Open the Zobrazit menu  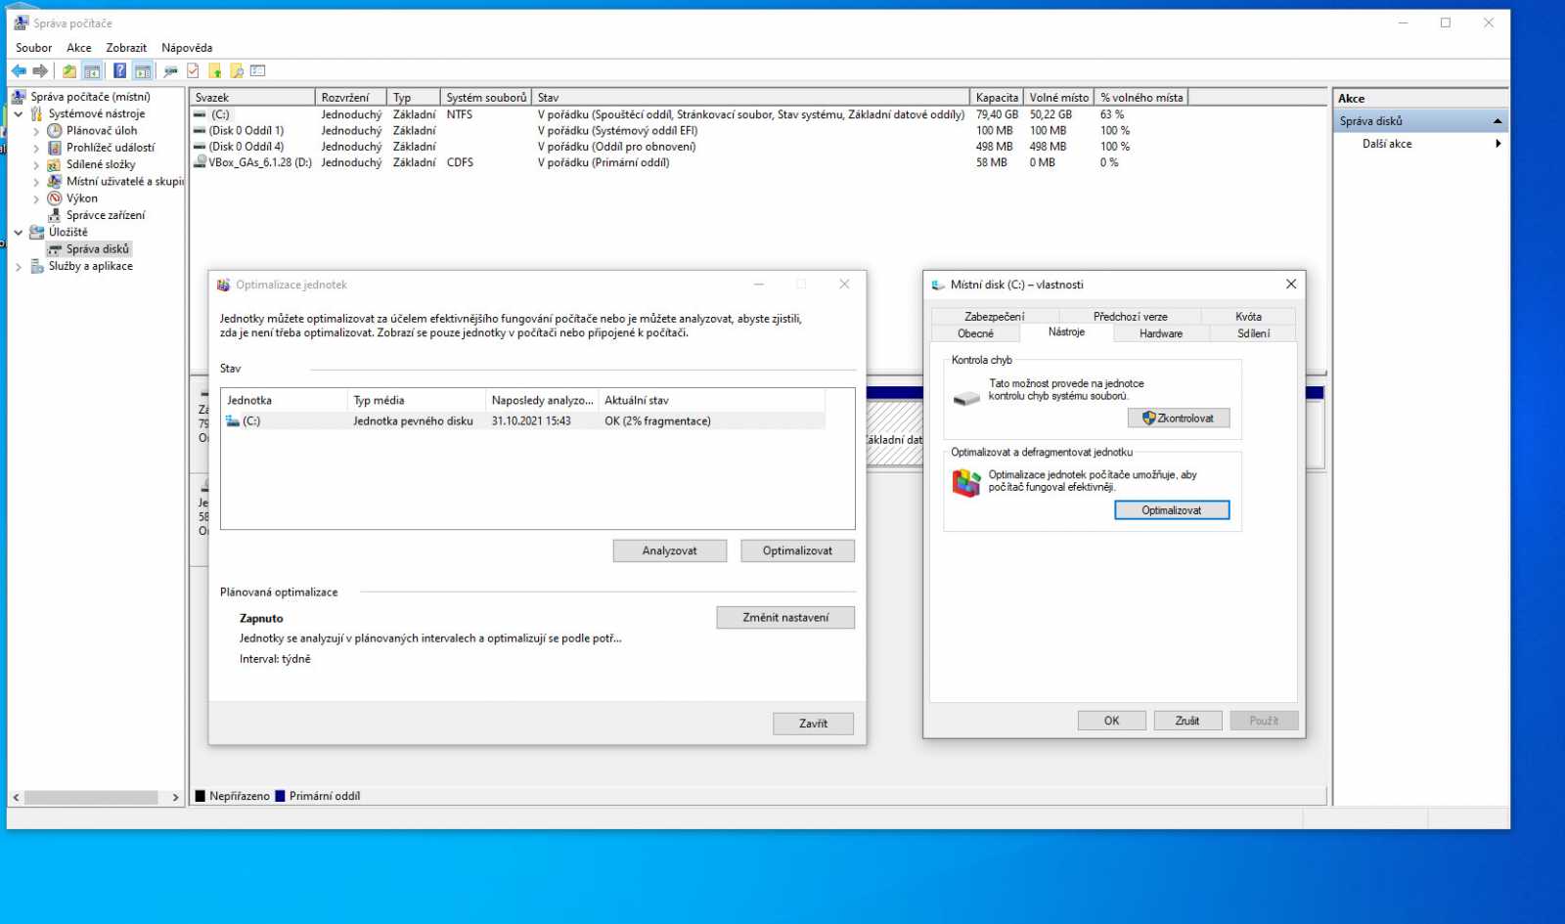pyautogui.click(x=126, y=47)
